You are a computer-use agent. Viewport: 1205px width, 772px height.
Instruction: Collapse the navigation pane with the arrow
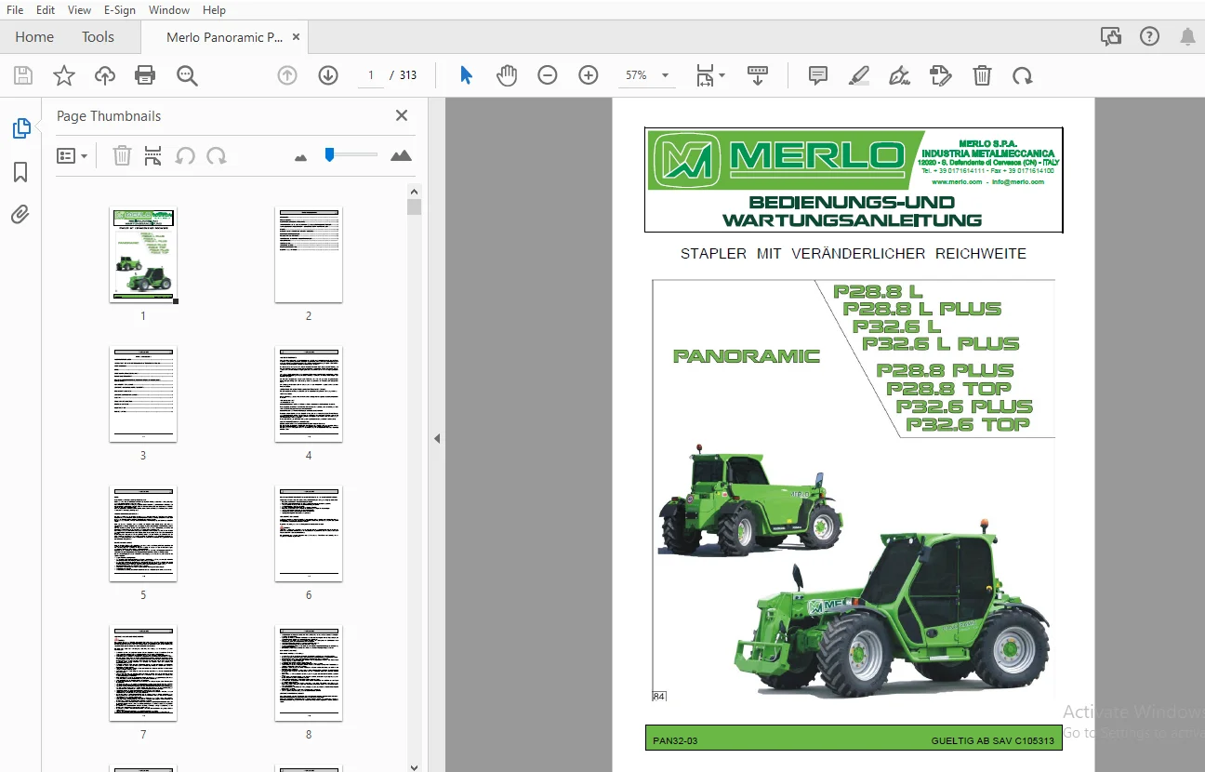437,439
